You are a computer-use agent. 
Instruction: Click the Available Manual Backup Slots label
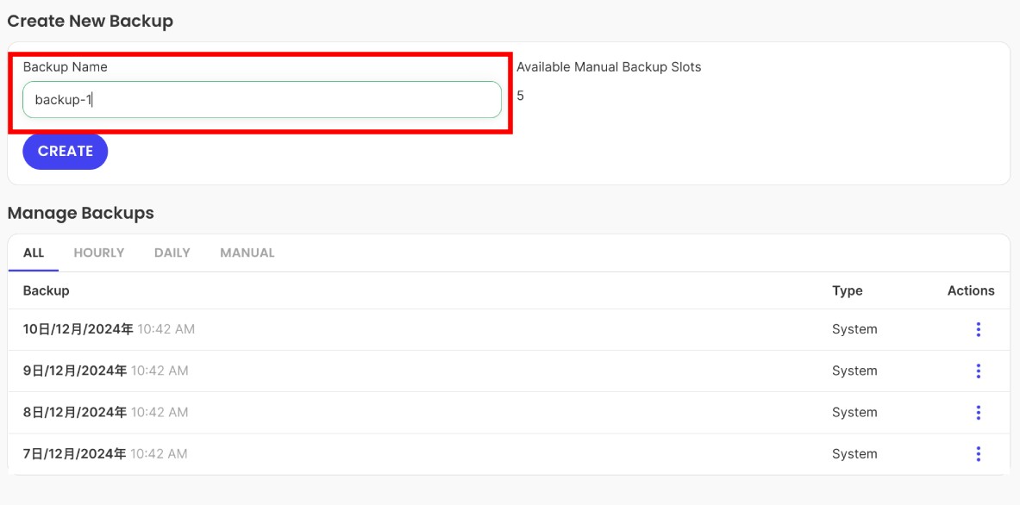coord(609,66)
